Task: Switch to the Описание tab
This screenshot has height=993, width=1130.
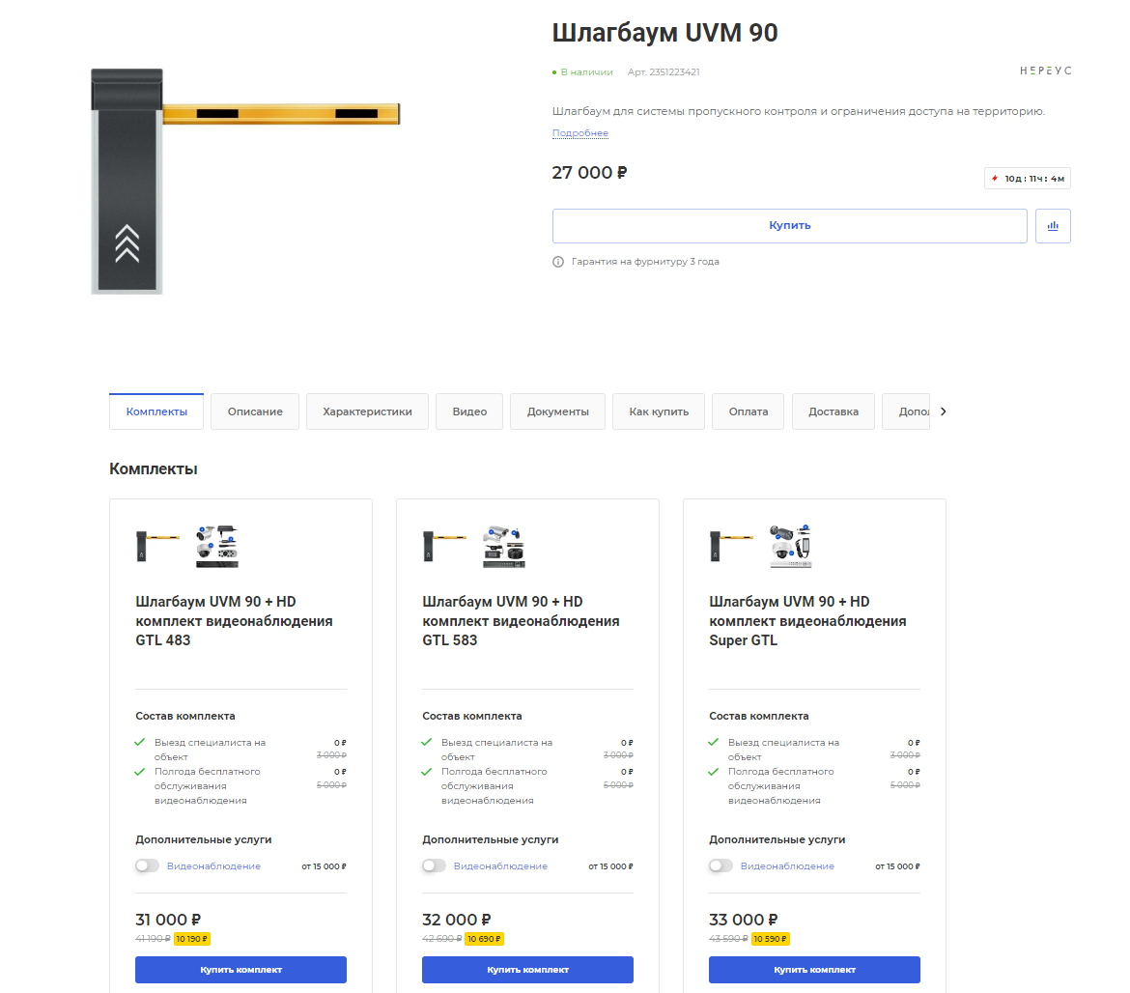Action: click(255, 411)
